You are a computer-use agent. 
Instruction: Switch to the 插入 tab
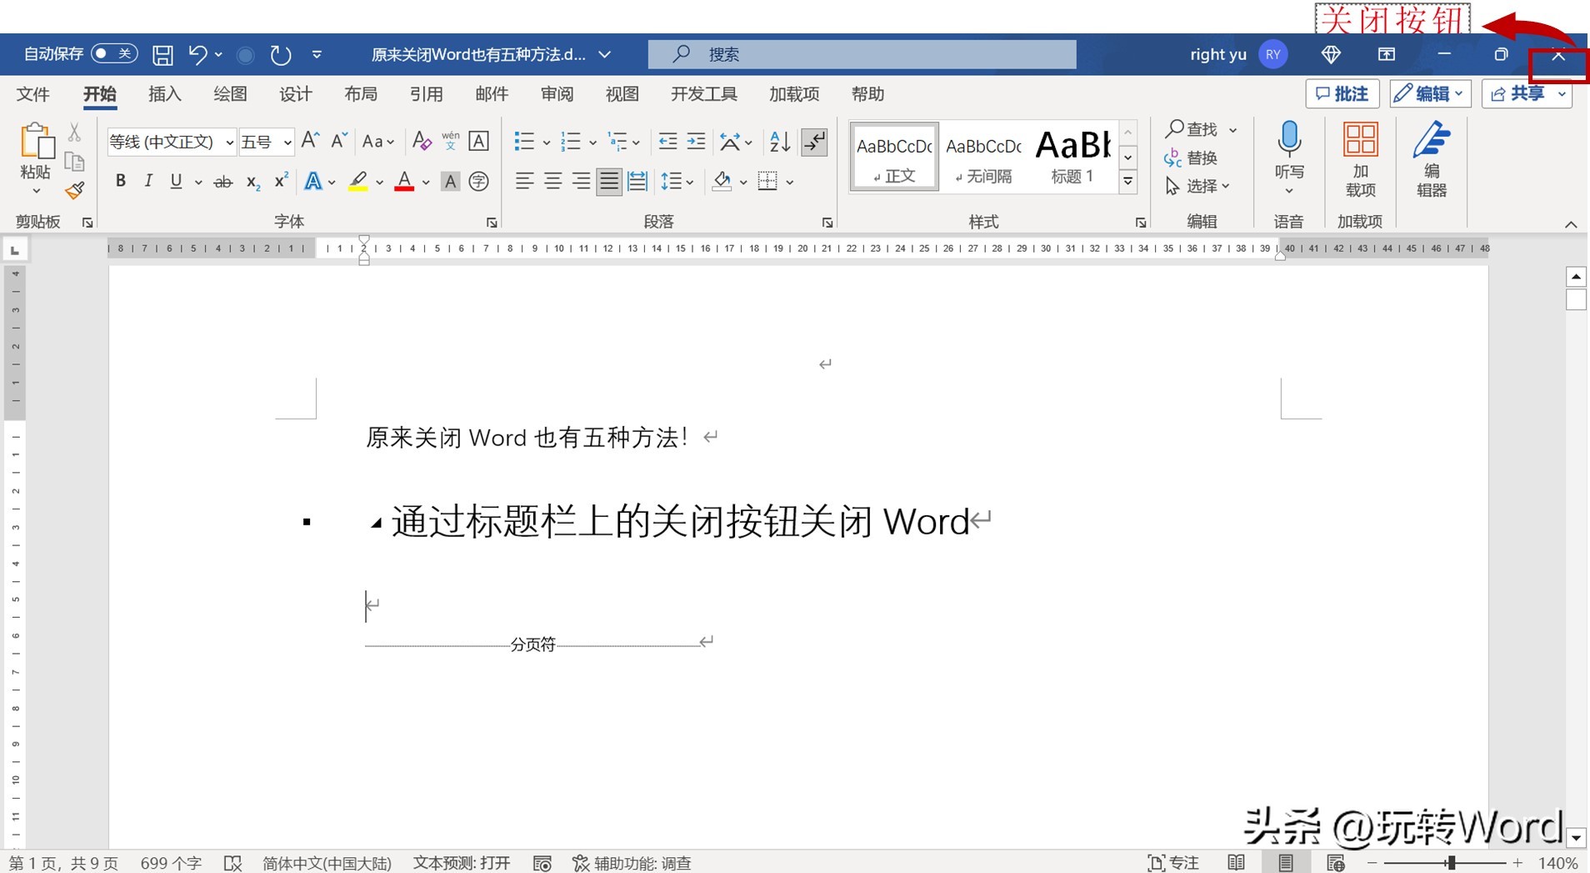pyautogui.click(x=164, y=94)
